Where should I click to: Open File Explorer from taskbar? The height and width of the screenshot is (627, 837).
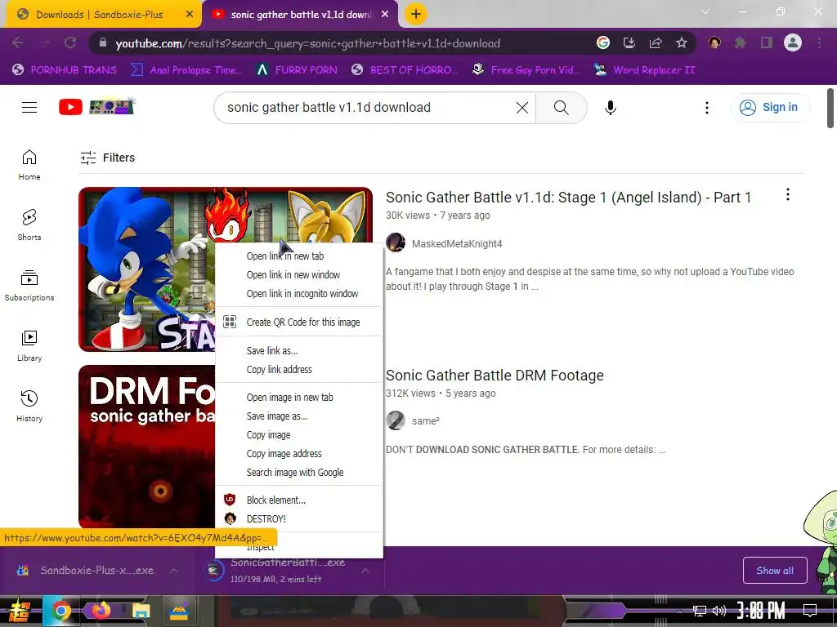(141, 611)
